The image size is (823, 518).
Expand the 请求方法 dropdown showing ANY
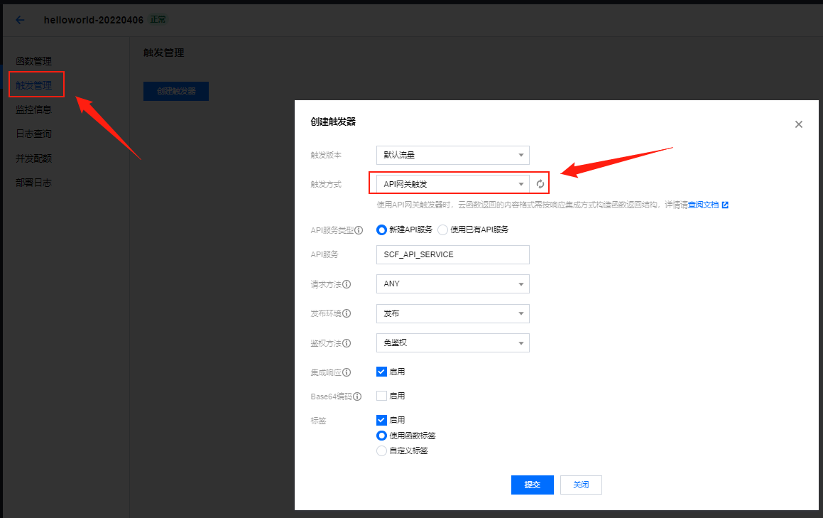point(452,284)
